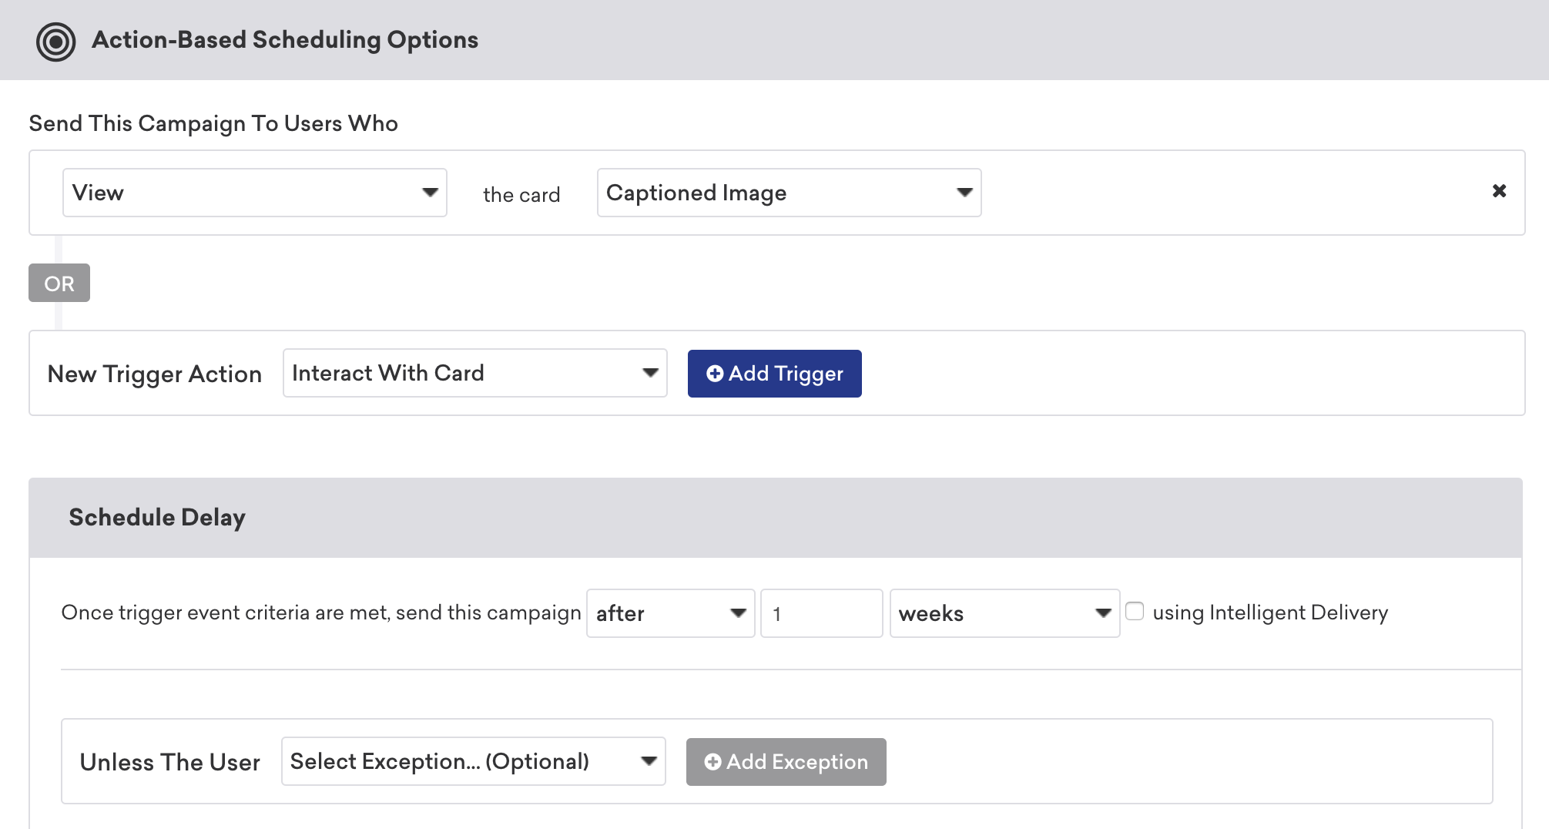Expand the Interact With Card dropdown
Viewport: 1549px width, 829px height.
tap(474, 374)
